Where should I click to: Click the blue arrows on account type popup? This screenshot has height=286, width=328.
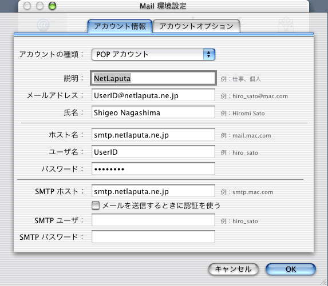point(209,55)
